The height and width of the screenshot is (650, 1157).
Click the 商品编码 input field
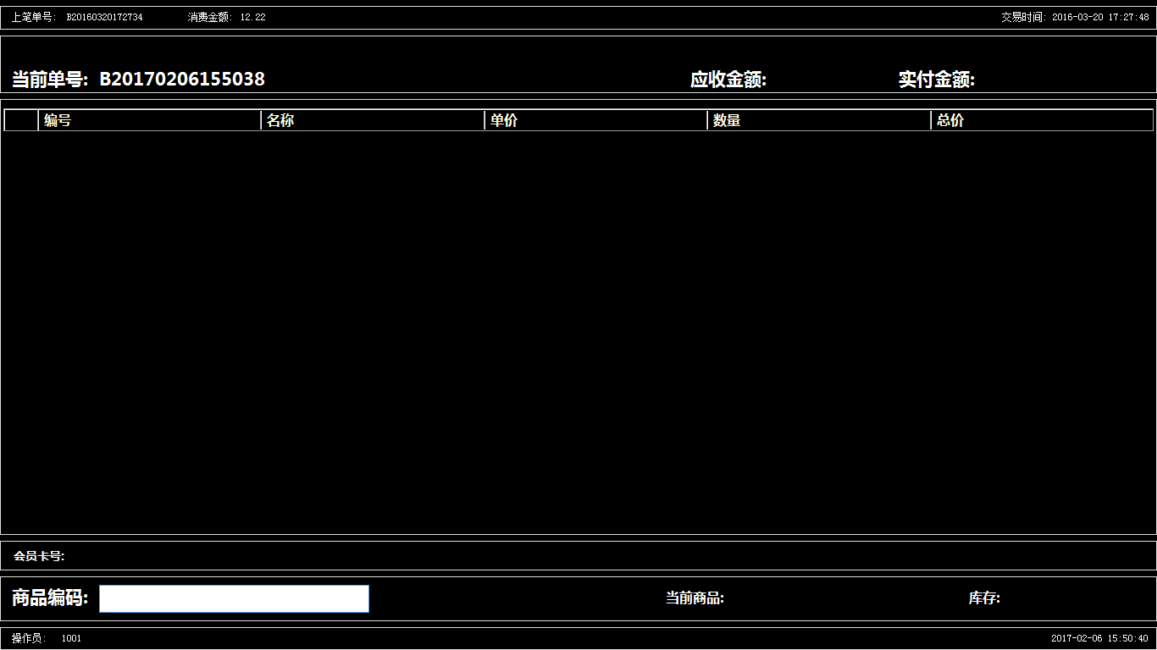click(x=234, y=598)
